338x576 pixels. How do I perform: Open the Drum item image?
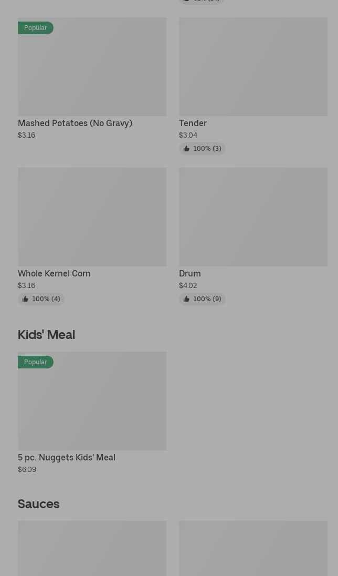pos(253,217)
